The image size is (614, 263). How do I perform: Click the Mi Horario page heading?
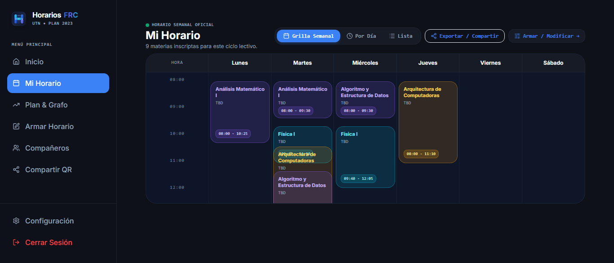pos(173,35)
